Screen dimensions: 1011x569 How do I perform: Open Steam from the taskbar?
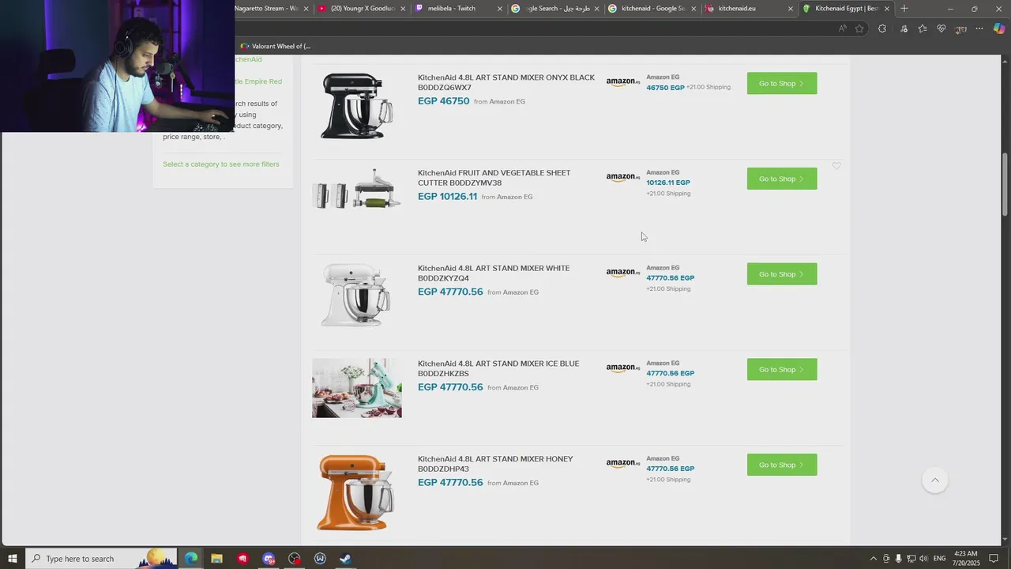pos(346,559)
